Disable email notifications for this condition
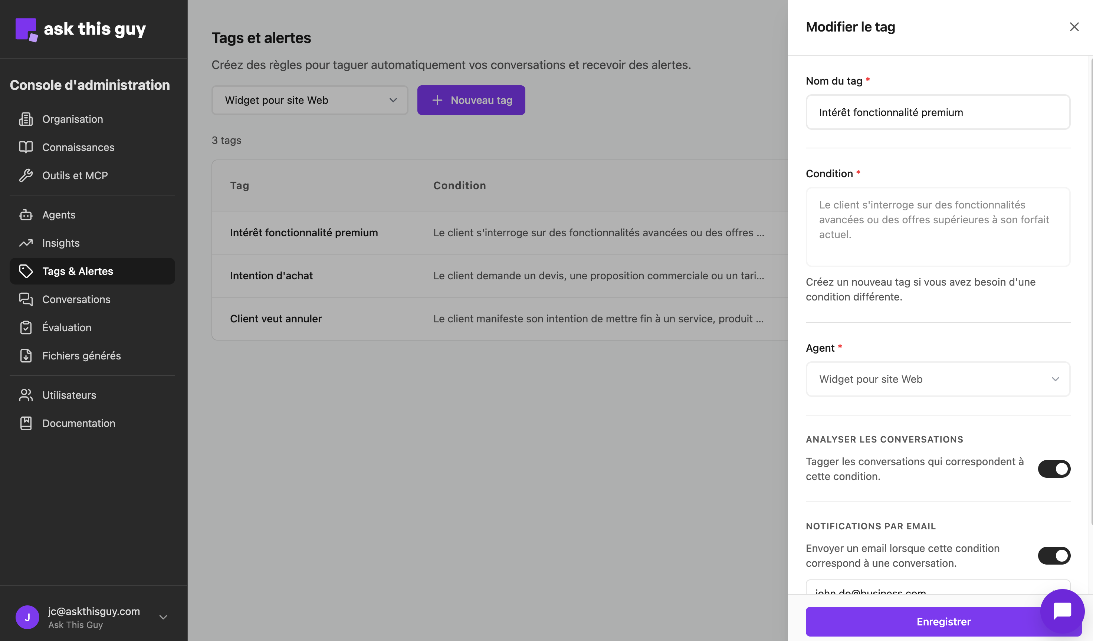This screenshot has height=641, width=1093. (x=1054, y=556)
